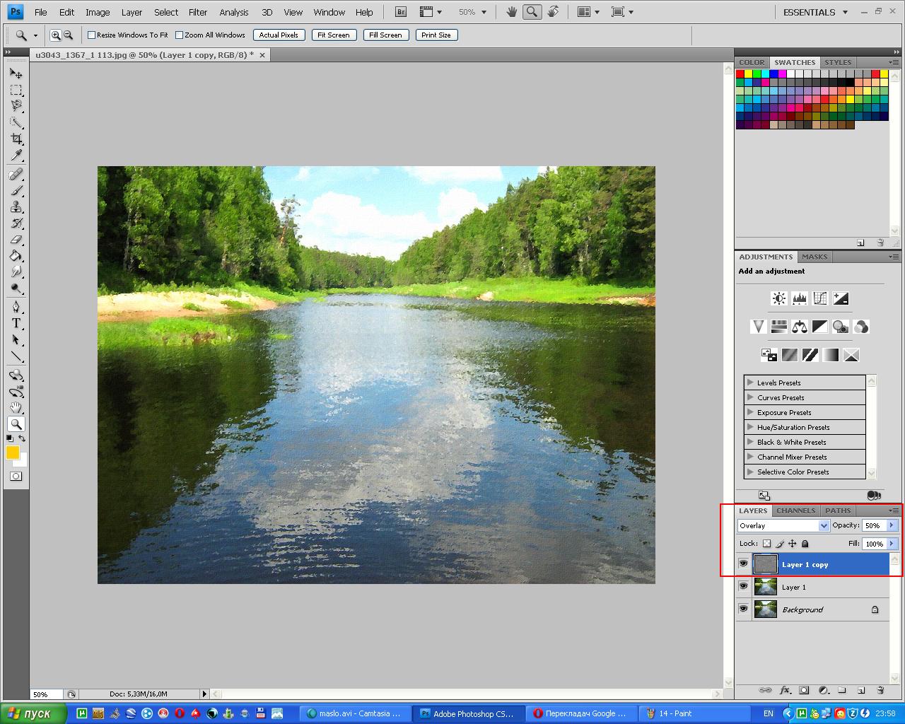Image resolution: width=905 pixels, height=724 pixels.
Task: Select the Horizontal Type tool
Action: (x=16, y=323)
